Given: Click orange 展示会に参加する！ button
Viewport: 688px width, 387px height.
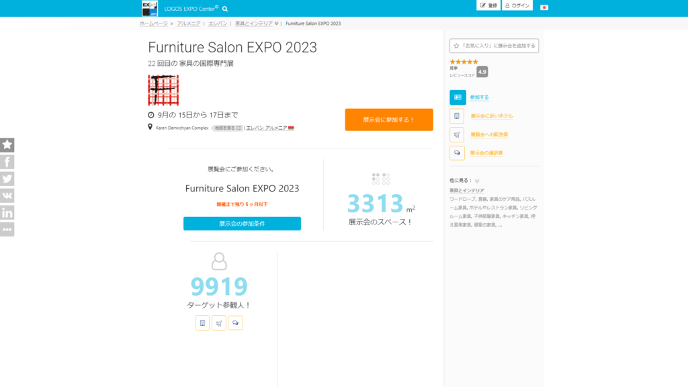Looking at the screenshot, I should pyautogui.click(x=389, y=120).
